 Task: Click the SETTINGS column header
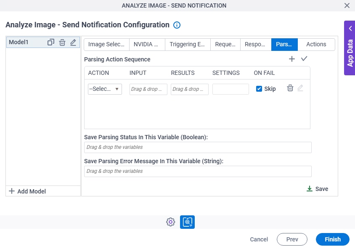coord(226,73)
